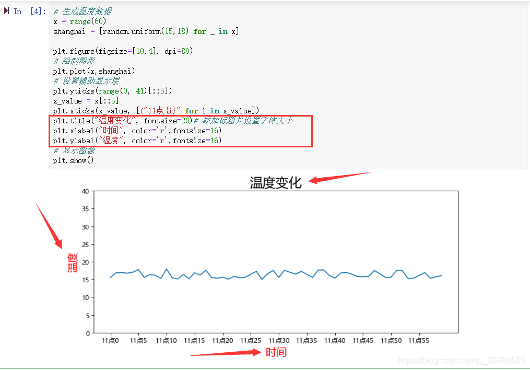Click the blue temperature line in the plot
Screen dimensions: 530x370
pyautogui.click(x=276, y=274)
